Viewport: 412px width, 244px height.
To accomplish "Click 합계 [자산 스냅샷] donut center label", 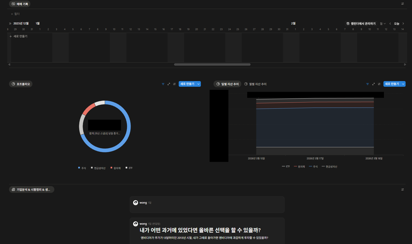I will pyautogui.click(x=105, y=134).
